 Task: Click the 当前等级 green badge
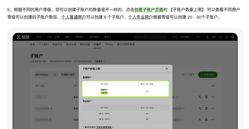104,93
